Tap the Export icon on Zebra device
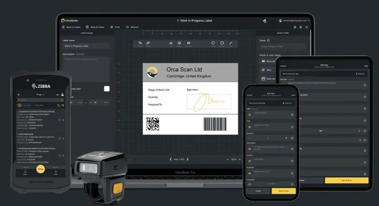 coord(25,172)
